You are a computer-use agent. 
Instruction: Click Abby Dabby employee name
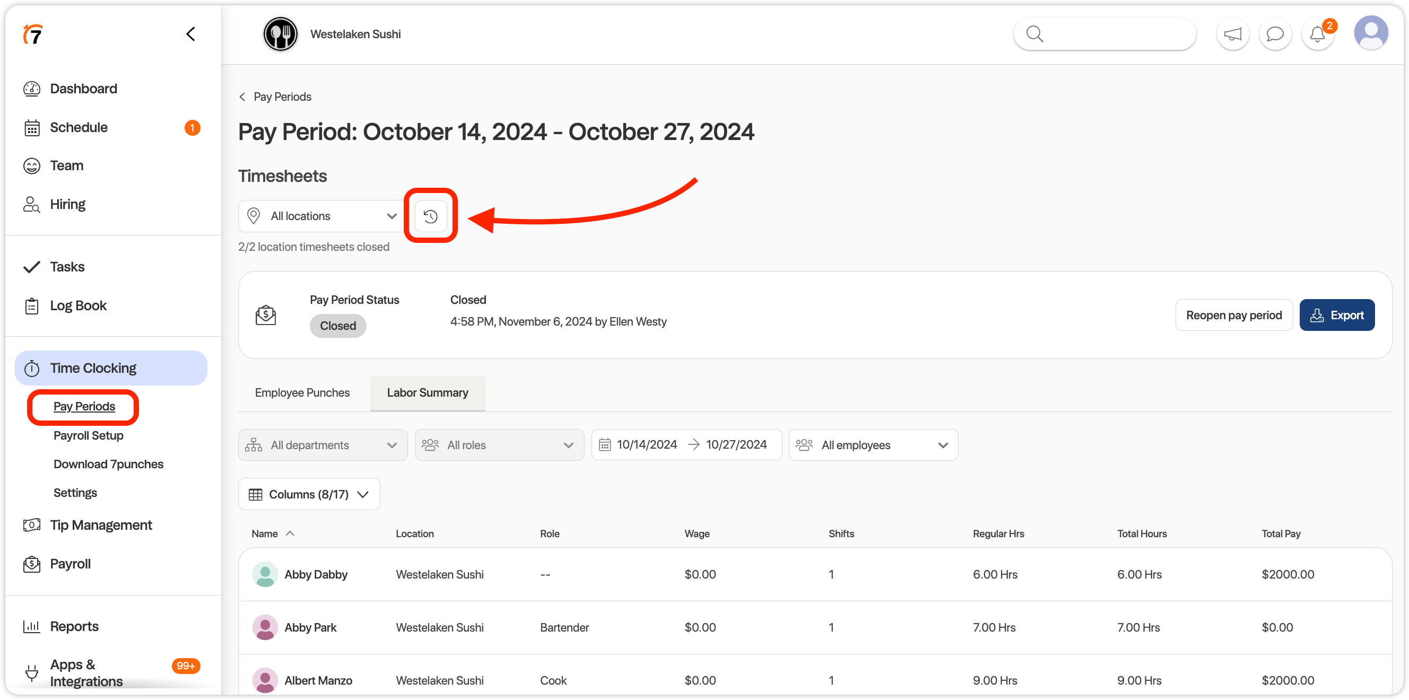[316, 574]
